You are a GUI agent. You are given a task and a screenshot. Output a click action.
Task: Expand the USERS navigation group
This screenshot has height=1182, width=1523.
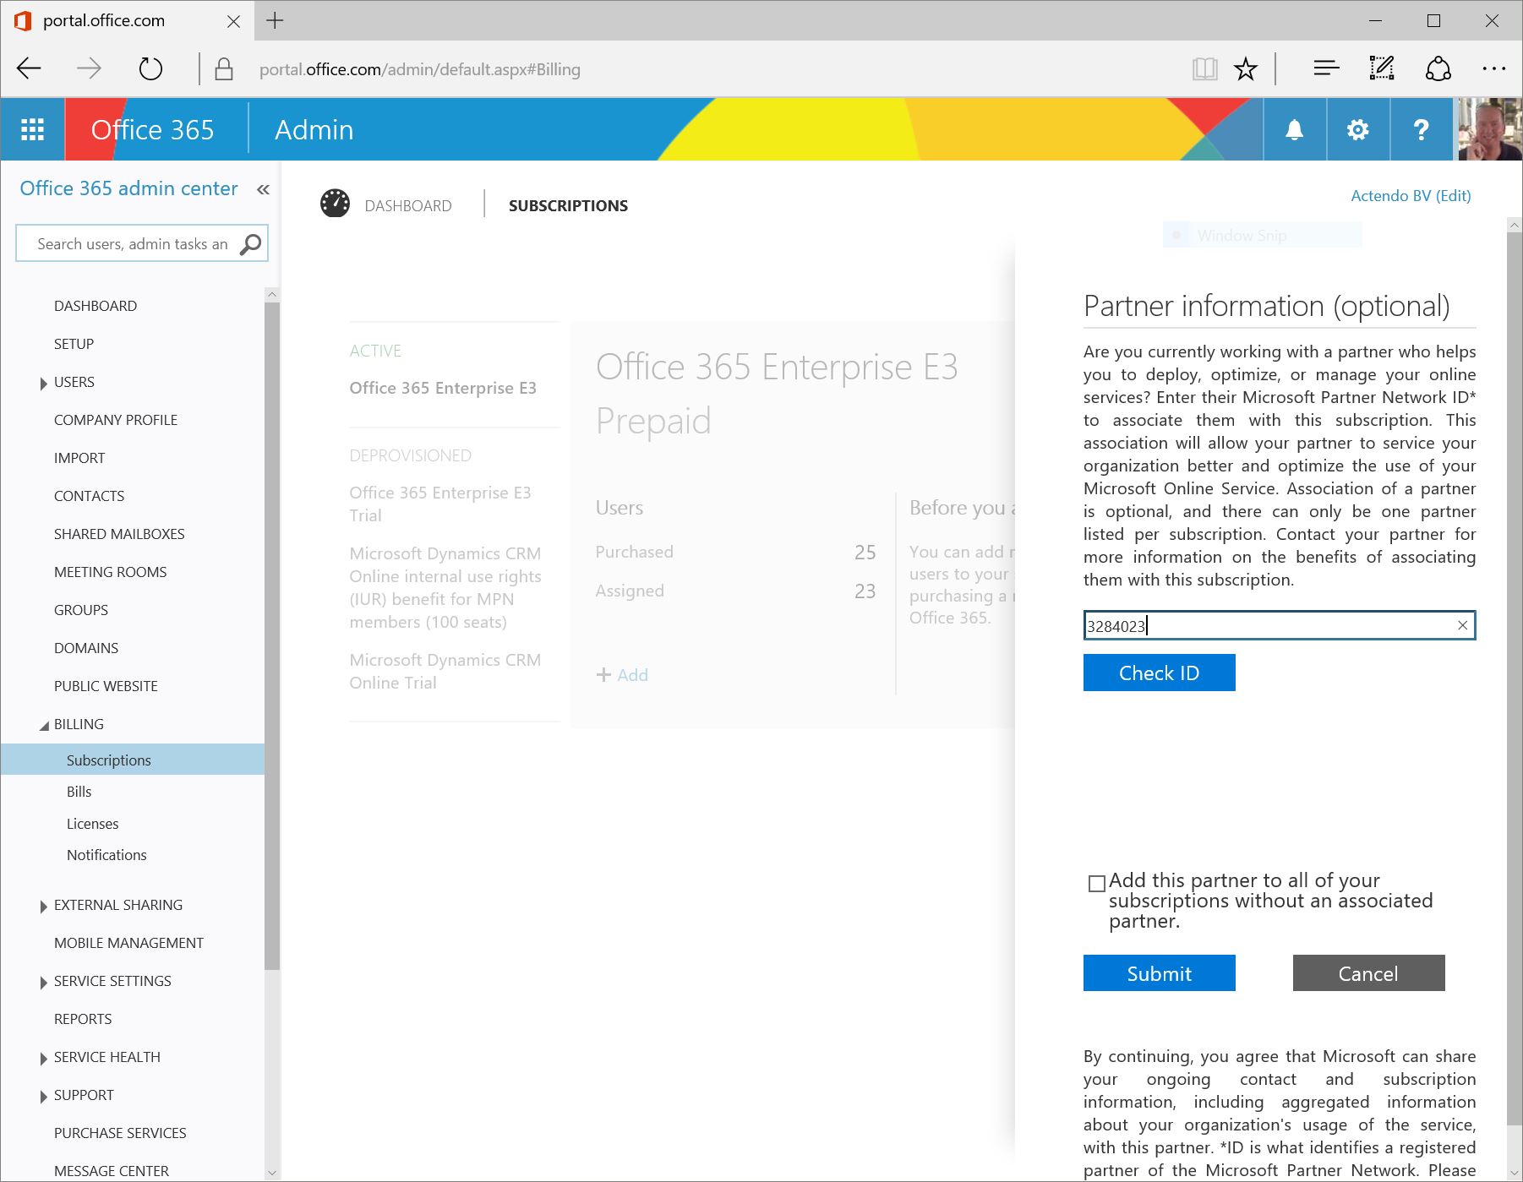point(43,384)
